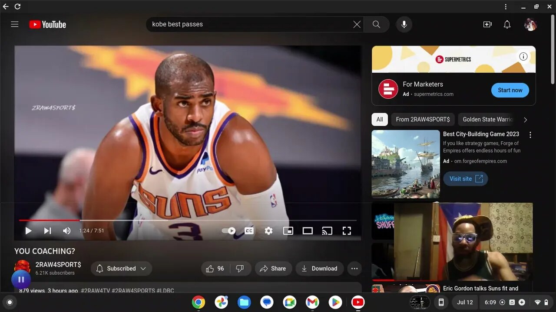Screen dimensions: 556x312
Task: Pause the purple floating recording button
Action: [x=21, y=279]
